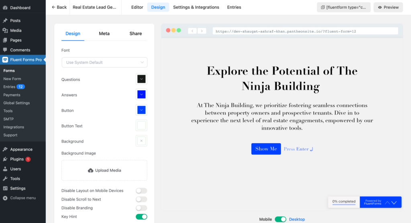411x223 pixels.
Task: Click the Show Me button
Action: [266, 149]
